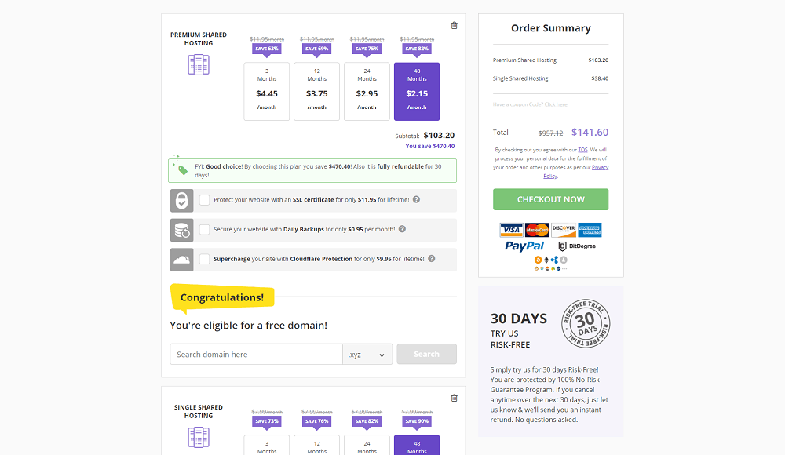
Task: Focus the Search domain here field
Action: (257, 355)
